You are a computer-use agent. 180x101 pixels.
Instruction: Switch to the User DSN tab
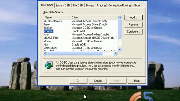click(x=47, y=5)
